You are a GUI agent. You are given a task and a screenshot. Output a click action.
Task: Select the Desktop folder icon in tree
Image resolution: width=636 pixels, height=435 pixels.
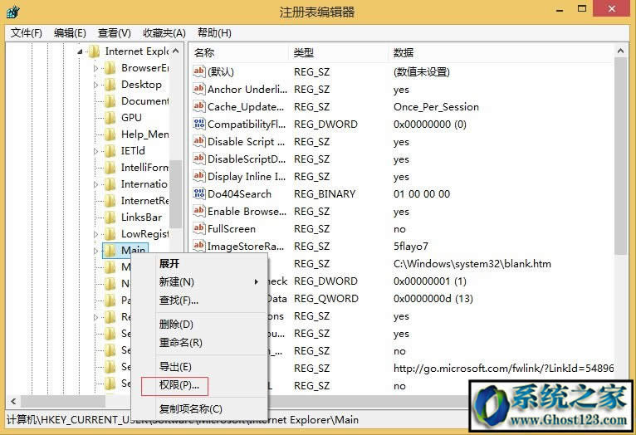pos(110,85)
